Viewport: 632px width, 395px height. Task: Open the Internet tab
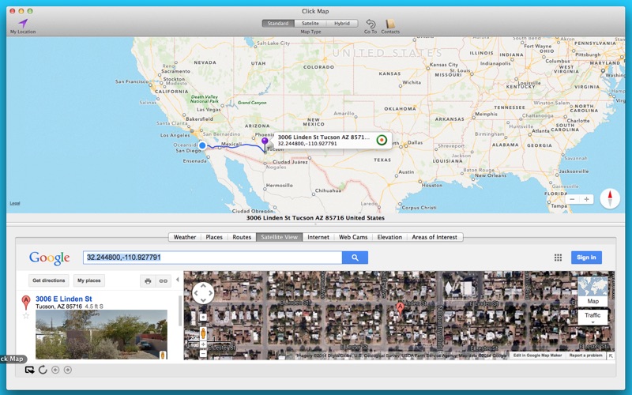pyautogui.click(x=318, y=237)
